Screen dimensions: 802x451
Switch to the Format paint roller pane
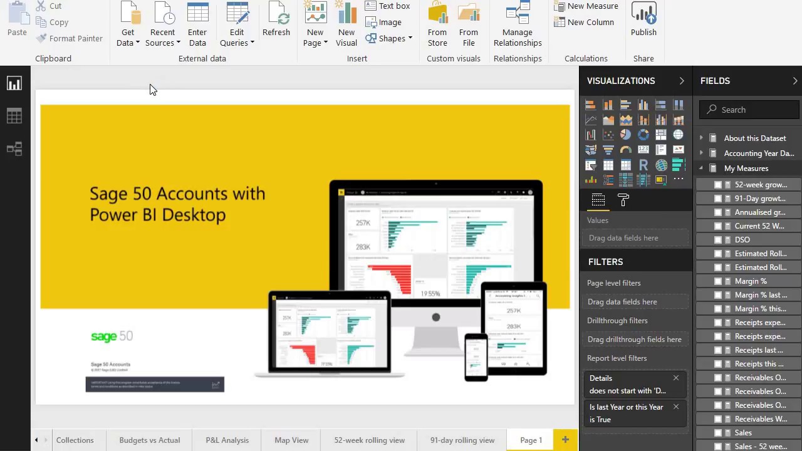623,200
